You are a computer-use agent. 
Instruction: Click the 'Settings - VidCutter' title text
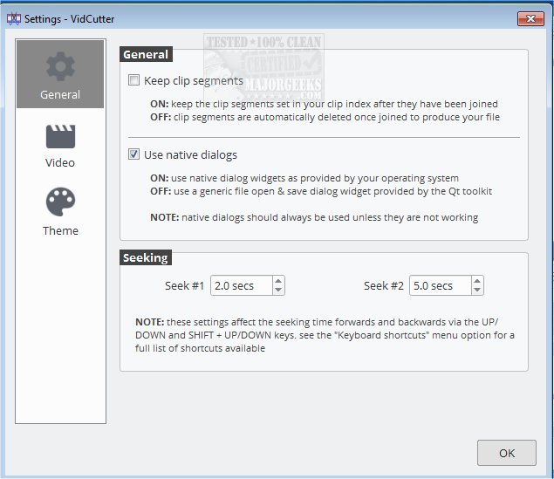pyautogui.click(x=69, y=19)
